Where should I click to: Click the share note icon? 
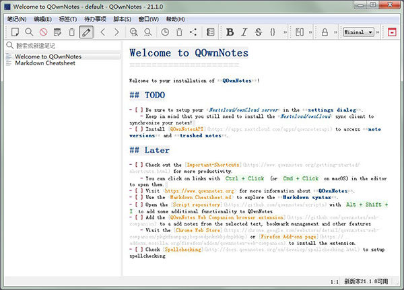tap(194, 32)
